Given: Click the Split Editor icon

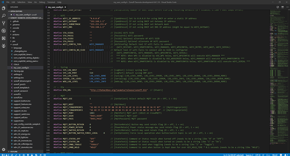Looking at the screenshot, I should point(282,7).
